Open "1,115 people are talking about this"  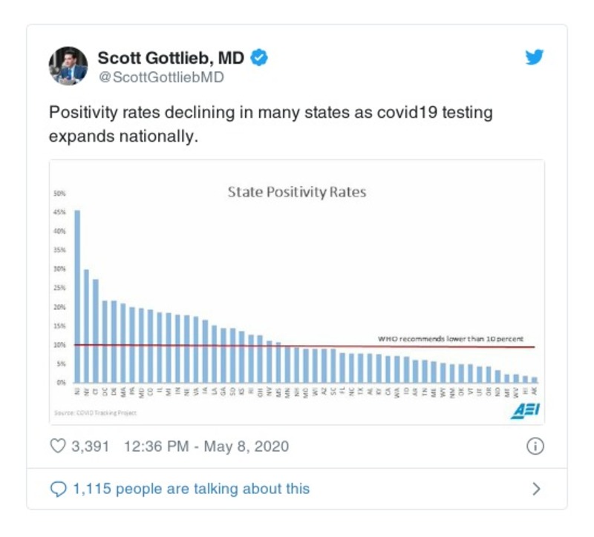tap(191, 489)
